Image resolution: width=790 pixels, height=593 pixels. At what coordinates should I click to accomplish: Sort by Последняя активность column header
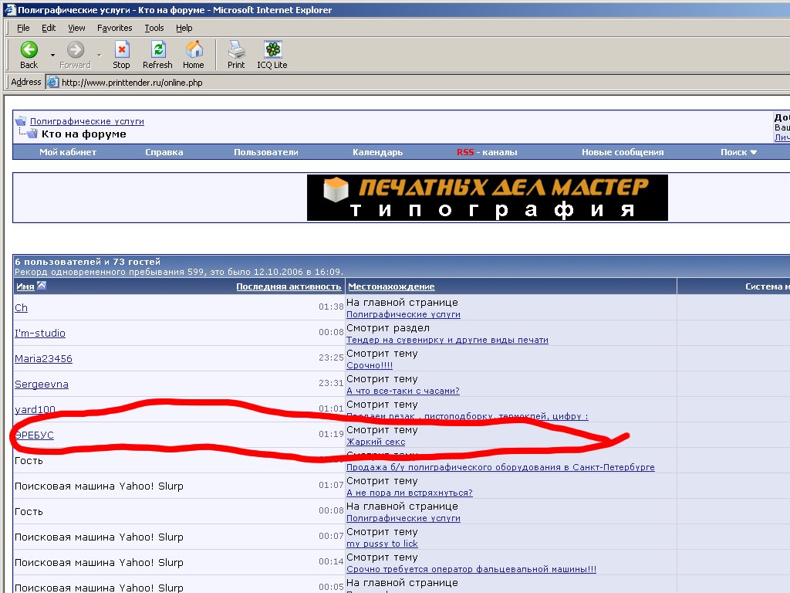click(x=289, y=286)
